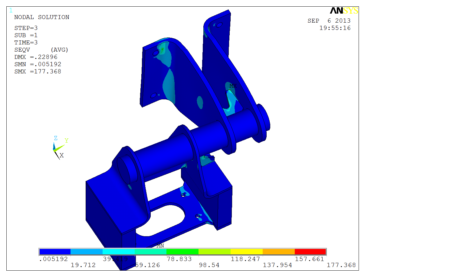The width and height of the screenshot is (450, 277).
Task: Click the yellow legend color band
Action: pyautogui.click(x=247, y=252)
